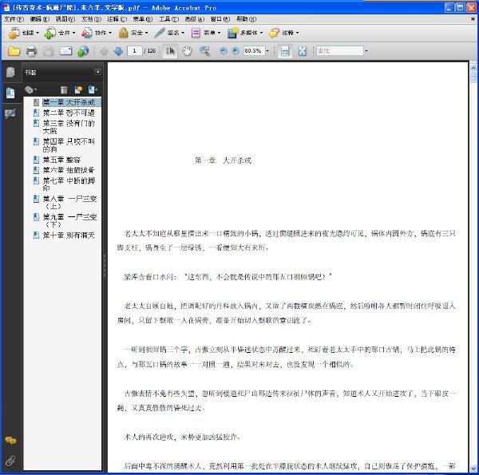Image resolution: width=479 pixels, height=475 pixels.
Task: Open zoom percentage dropdown arrow
Action: coord(267,51)
